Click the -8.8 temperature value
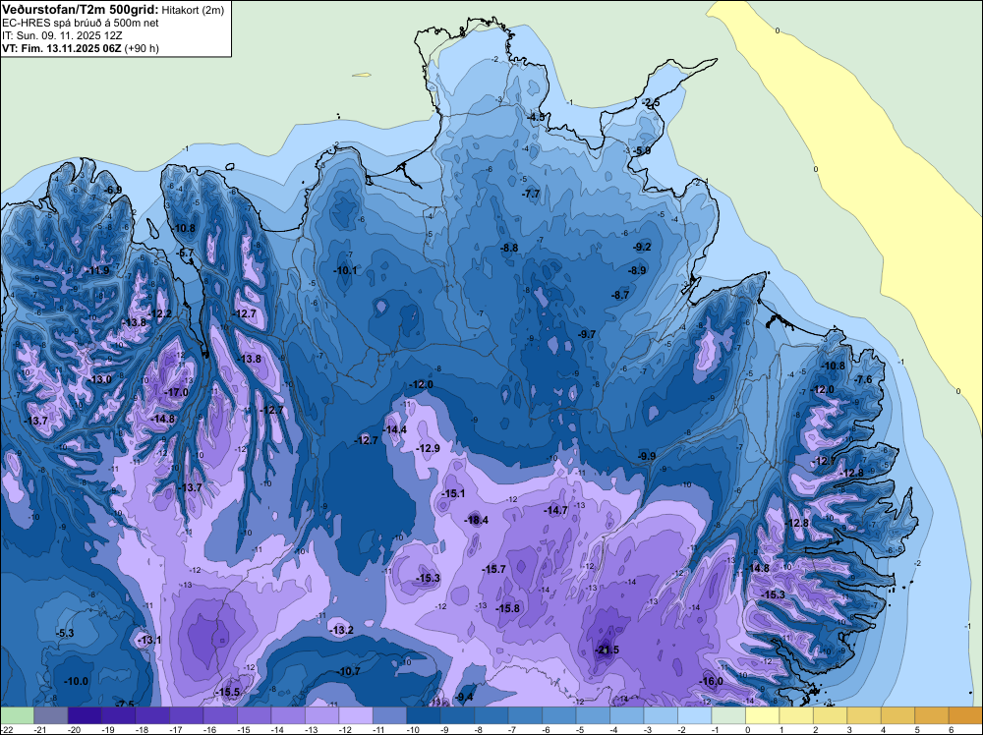 click(508, 248)
